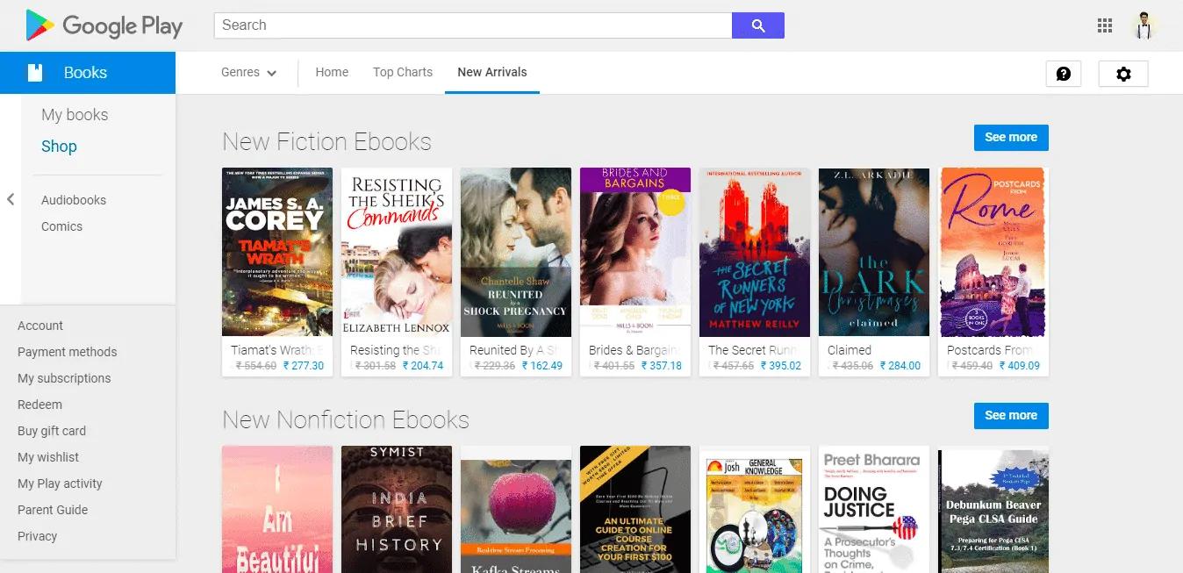Open Tiamat's Wrath book cover
The height and width of the screenshot is (573, 1183).
[276, 252]
